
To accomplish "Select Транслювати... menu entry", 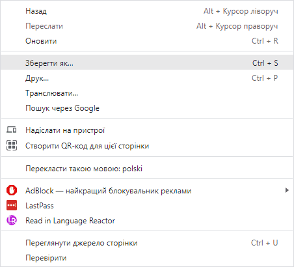I will (147, 93).
